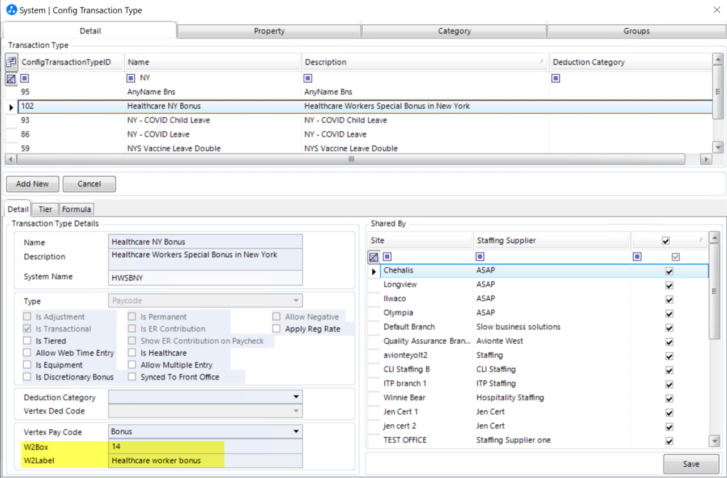Click the Shared By scroll down arrow
Image resolution: width=727 pixels, height=478 pixels.
(x=714, y=441)
